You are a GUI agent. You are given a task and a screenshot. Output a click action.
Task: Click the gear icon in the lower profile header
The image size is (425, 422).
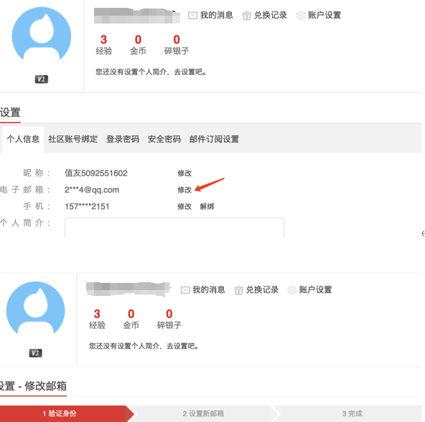tap(292, 290)
